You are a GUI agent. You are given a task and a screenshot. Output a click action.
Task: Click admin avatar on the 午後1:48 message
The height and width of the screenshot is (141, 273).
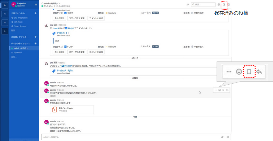pos(46,83)
